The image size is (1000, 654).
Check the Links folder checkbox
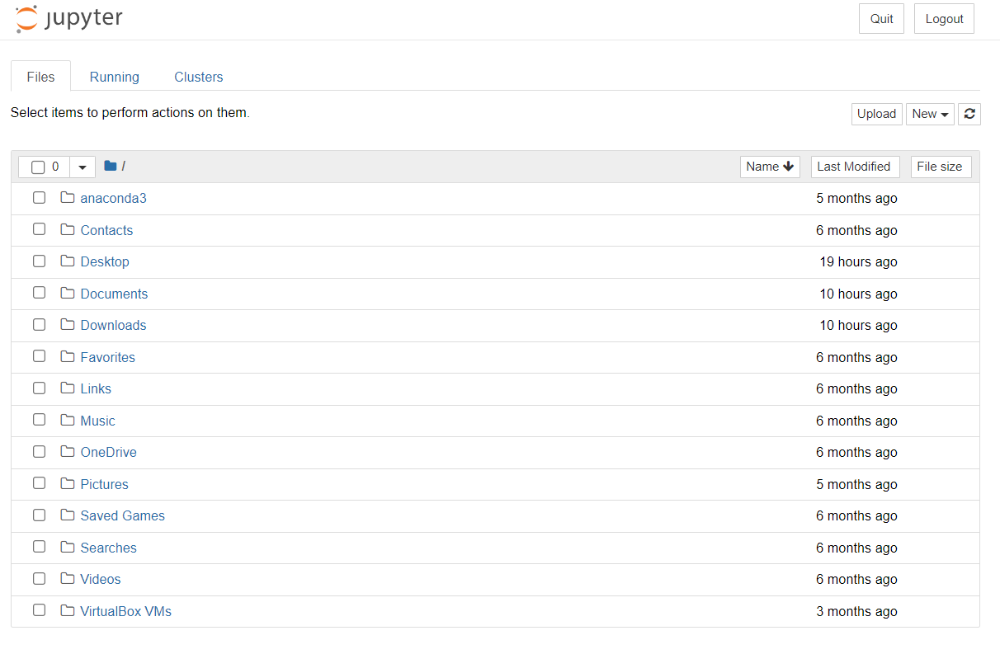39,388
